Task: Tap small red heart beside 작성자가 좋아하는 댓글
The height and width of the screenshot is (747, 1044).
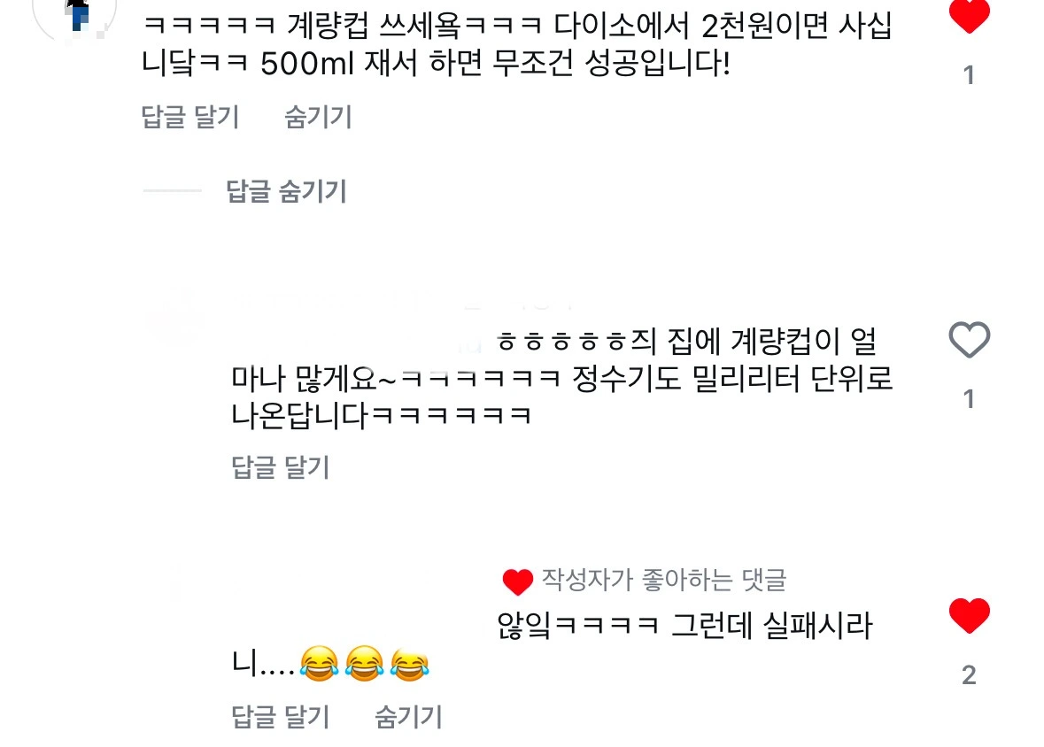Action: coord(517,581)
